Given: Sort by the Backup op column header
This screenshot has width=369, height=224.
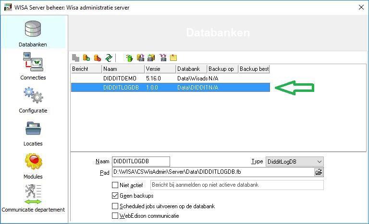Looking at the screenshot, I should [x=222, y=69].
